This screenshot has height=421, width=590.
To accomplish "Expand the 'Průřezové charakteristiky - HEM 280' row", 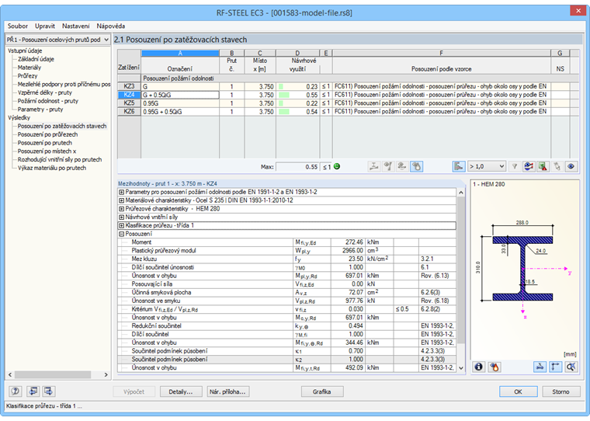I will (122, 209).
